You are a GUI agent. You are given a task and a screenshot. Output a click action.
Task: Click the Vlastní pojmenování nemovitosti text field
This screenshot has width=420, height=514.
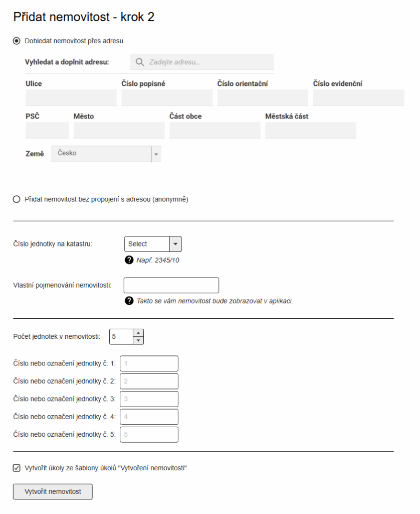tap(171, 285)
